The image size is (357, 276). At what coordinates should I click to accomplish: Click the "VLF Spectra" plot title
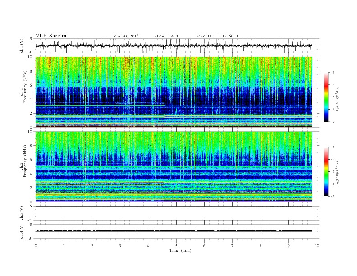[x=51, y=36]
